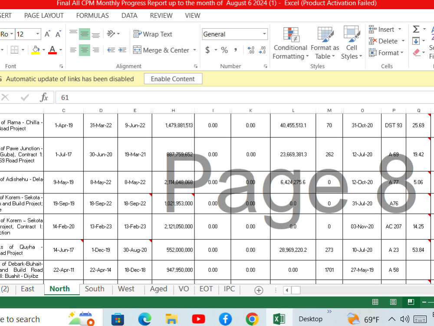The width and height of the screenshot is (434, 326).
Task: Open Google Chrome from the taskbar
Action: click(252, 319)
